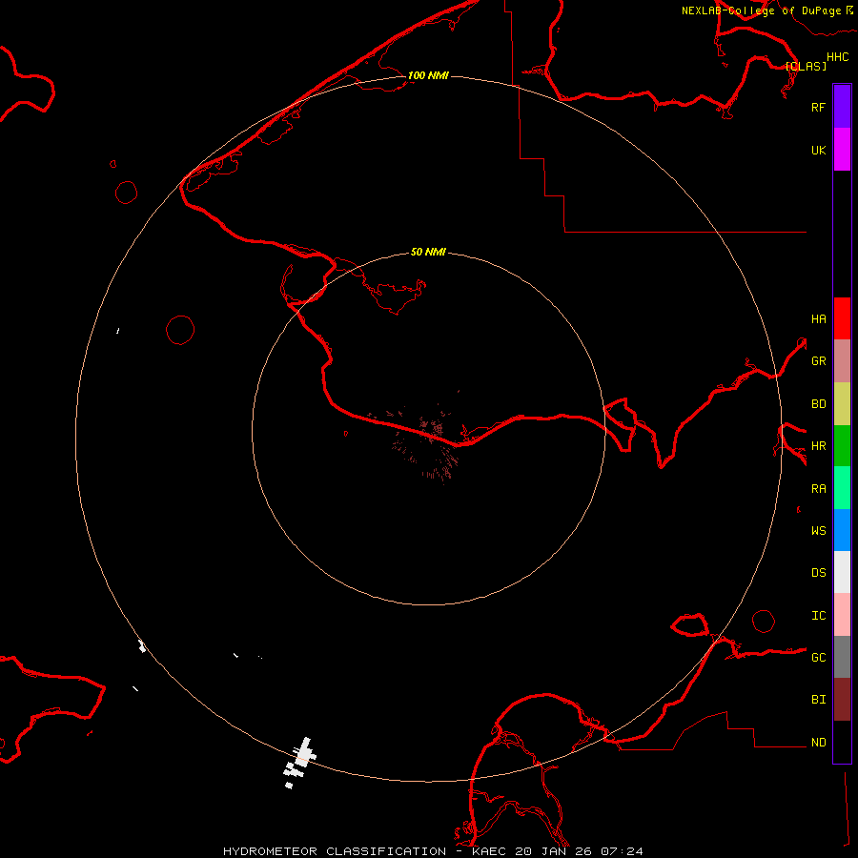Click the '50 NMI' range ring label
The height and width of the screenshot is (858, 858).
point(428,252)
